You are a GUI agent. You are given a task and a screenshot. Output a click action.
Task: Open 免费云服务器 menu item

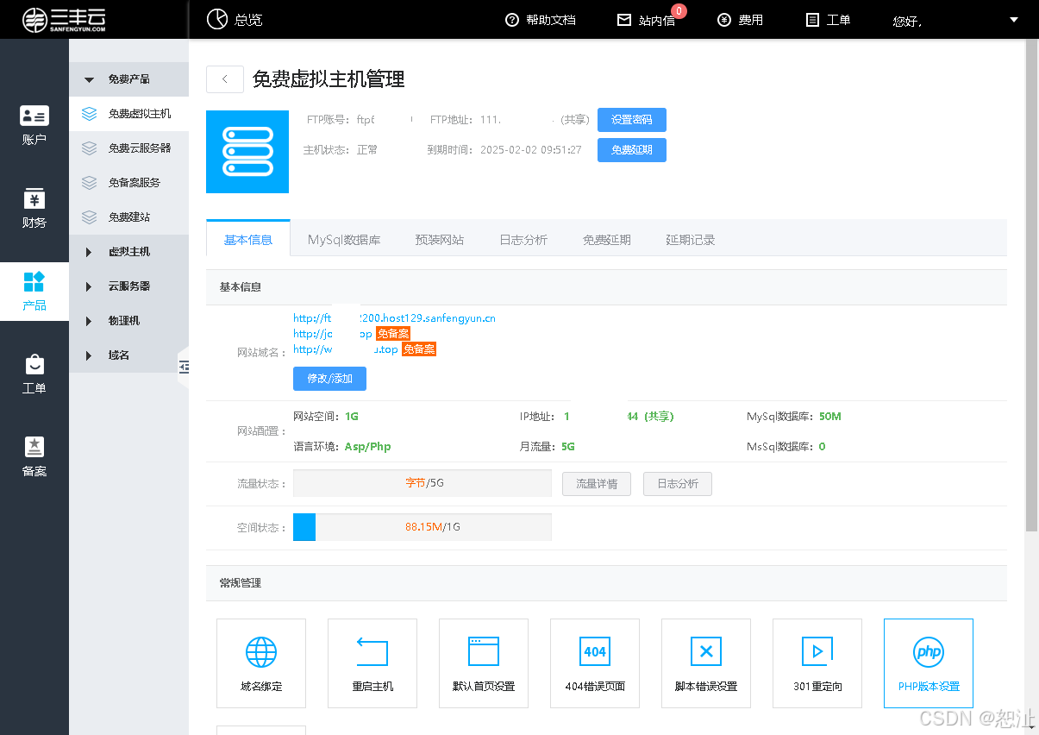128,148
